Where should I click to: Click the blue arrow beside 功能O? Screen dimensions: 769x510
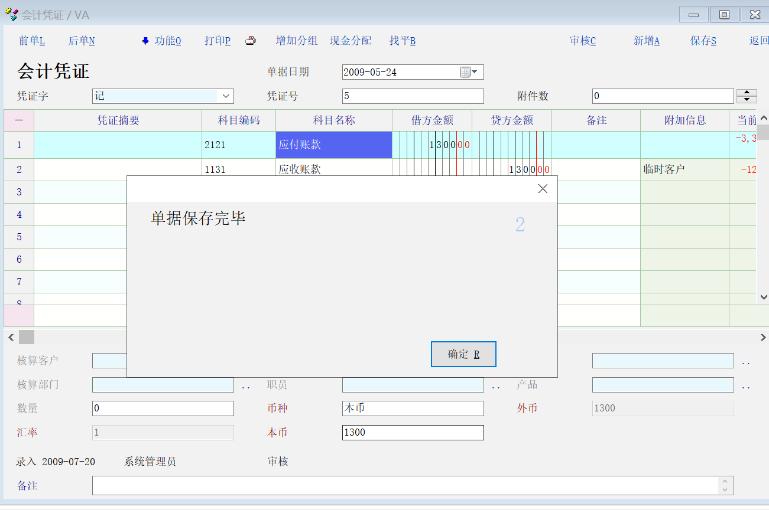pyautogui.click(x=145, y=41)
